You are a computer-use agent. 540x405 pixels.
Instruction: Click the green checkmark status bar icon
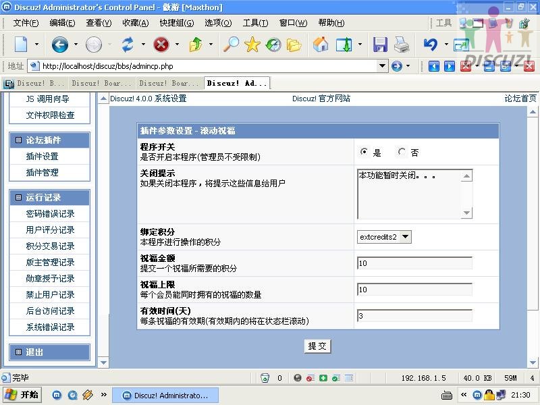click(335, 378)
